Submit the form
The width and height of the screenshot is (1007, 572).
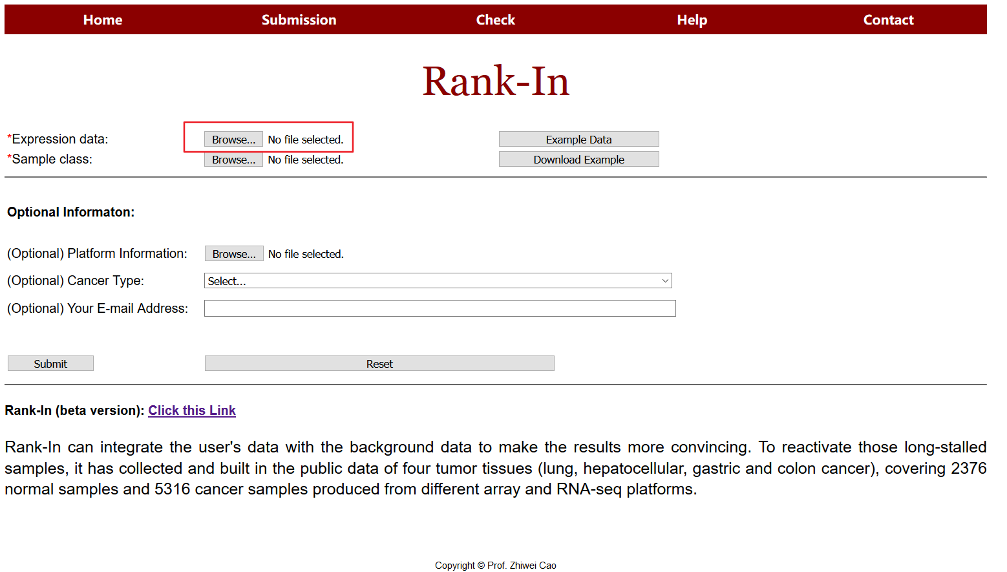[x=50, y=364]
